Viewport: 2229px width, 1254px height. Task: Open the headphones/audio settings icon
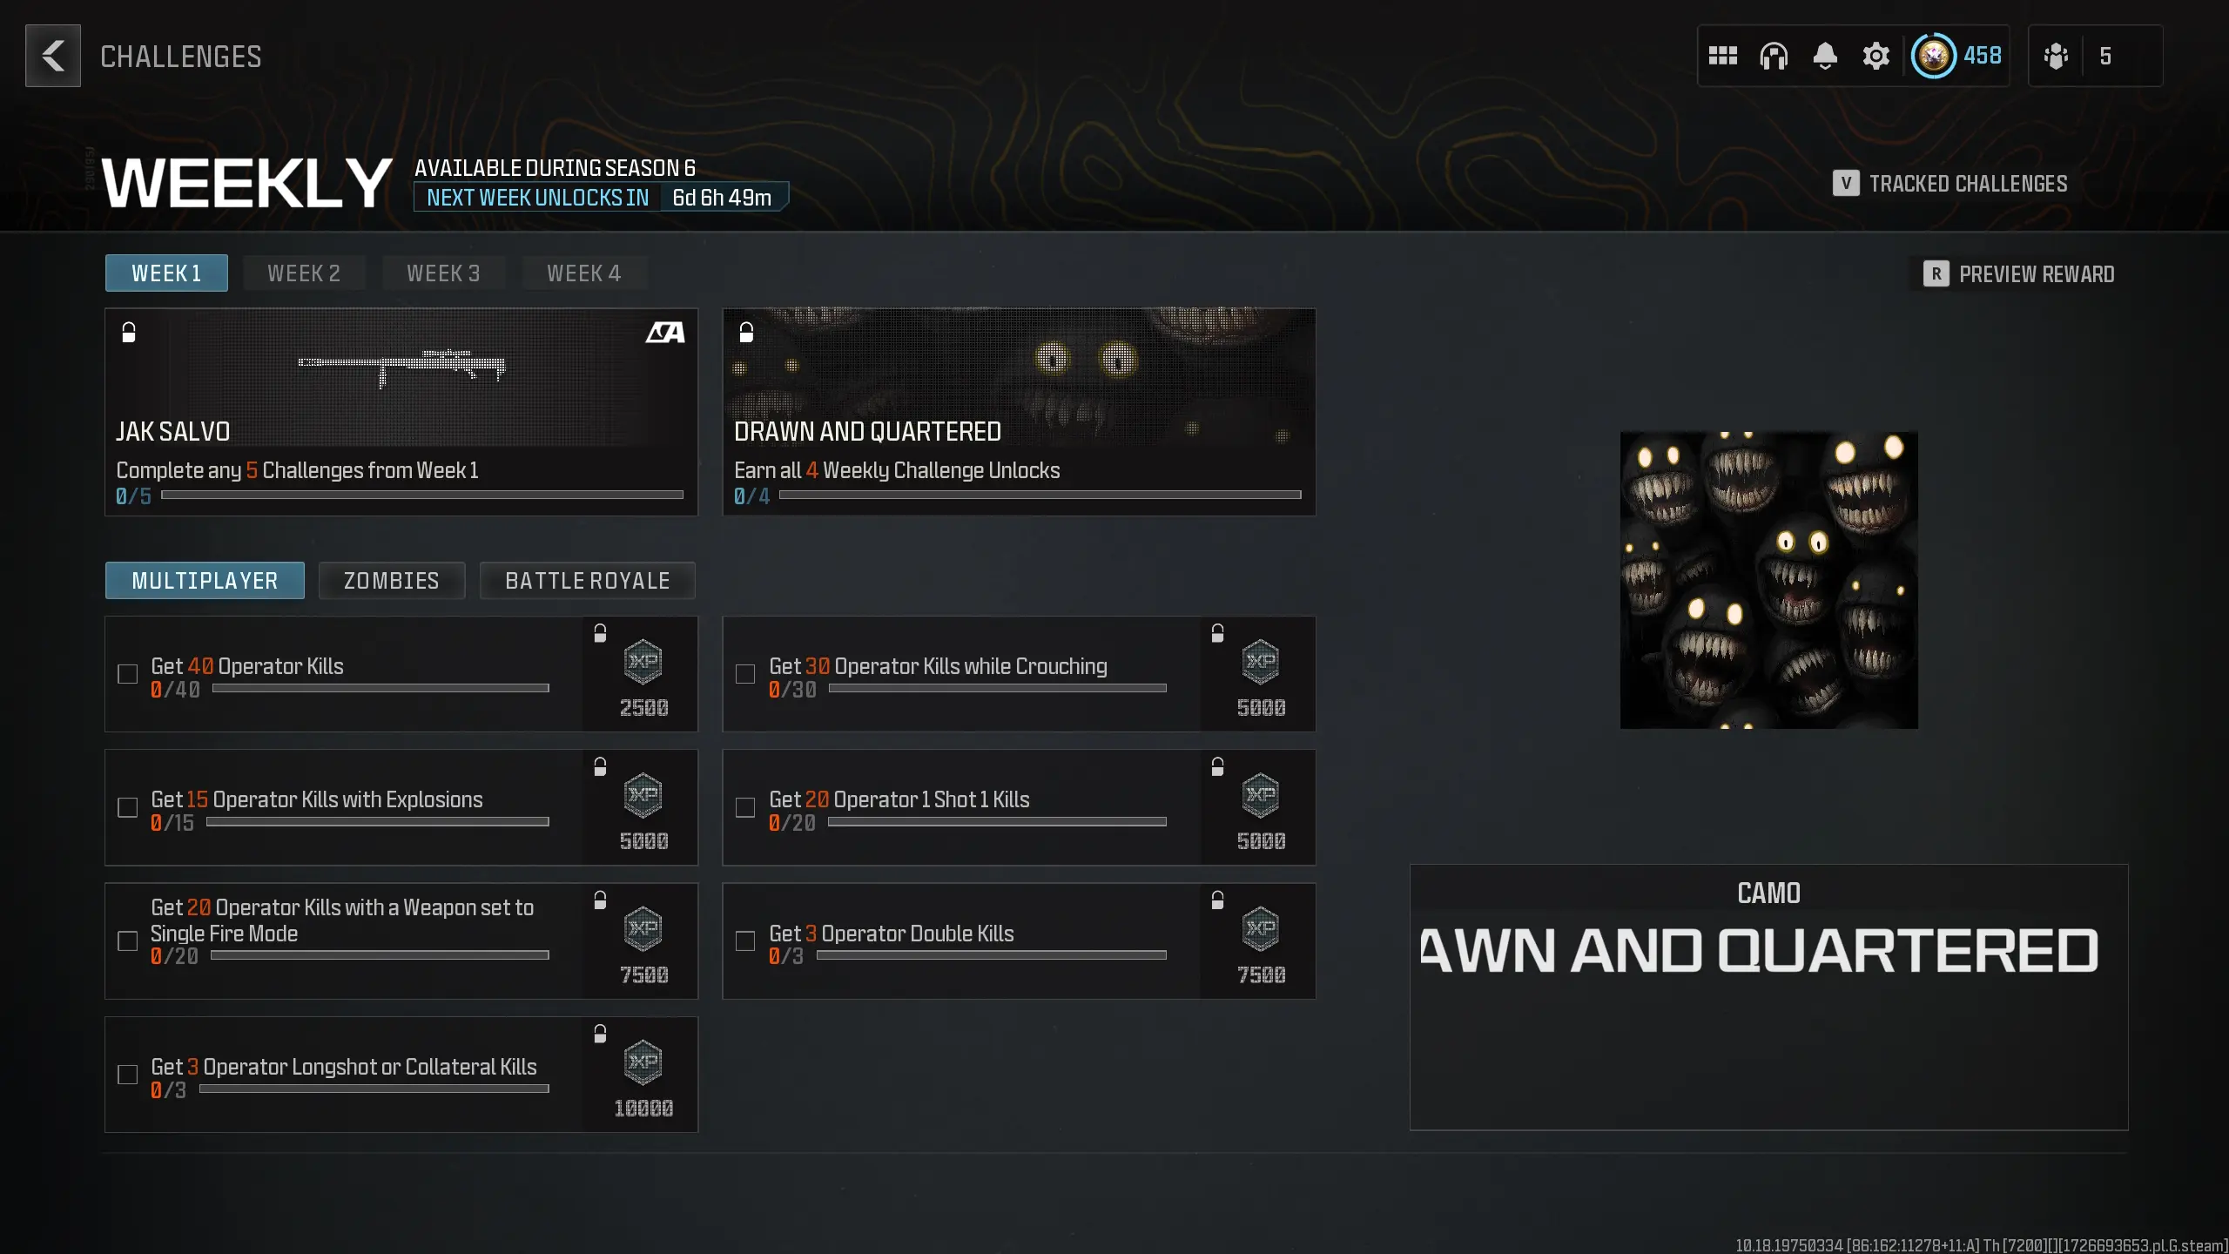[1773, 55]
